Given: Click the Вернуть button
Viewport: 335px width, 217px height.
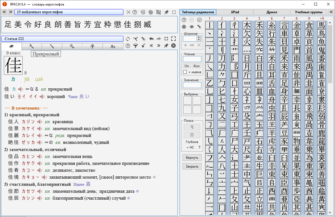Looking at the screenshot, I should click(x=192, y=158).
